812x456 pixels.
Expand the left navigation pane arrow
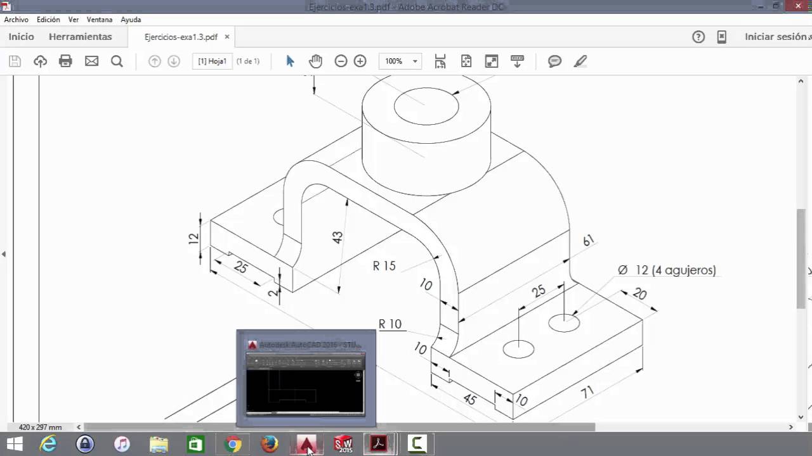[x=4, y=254]
